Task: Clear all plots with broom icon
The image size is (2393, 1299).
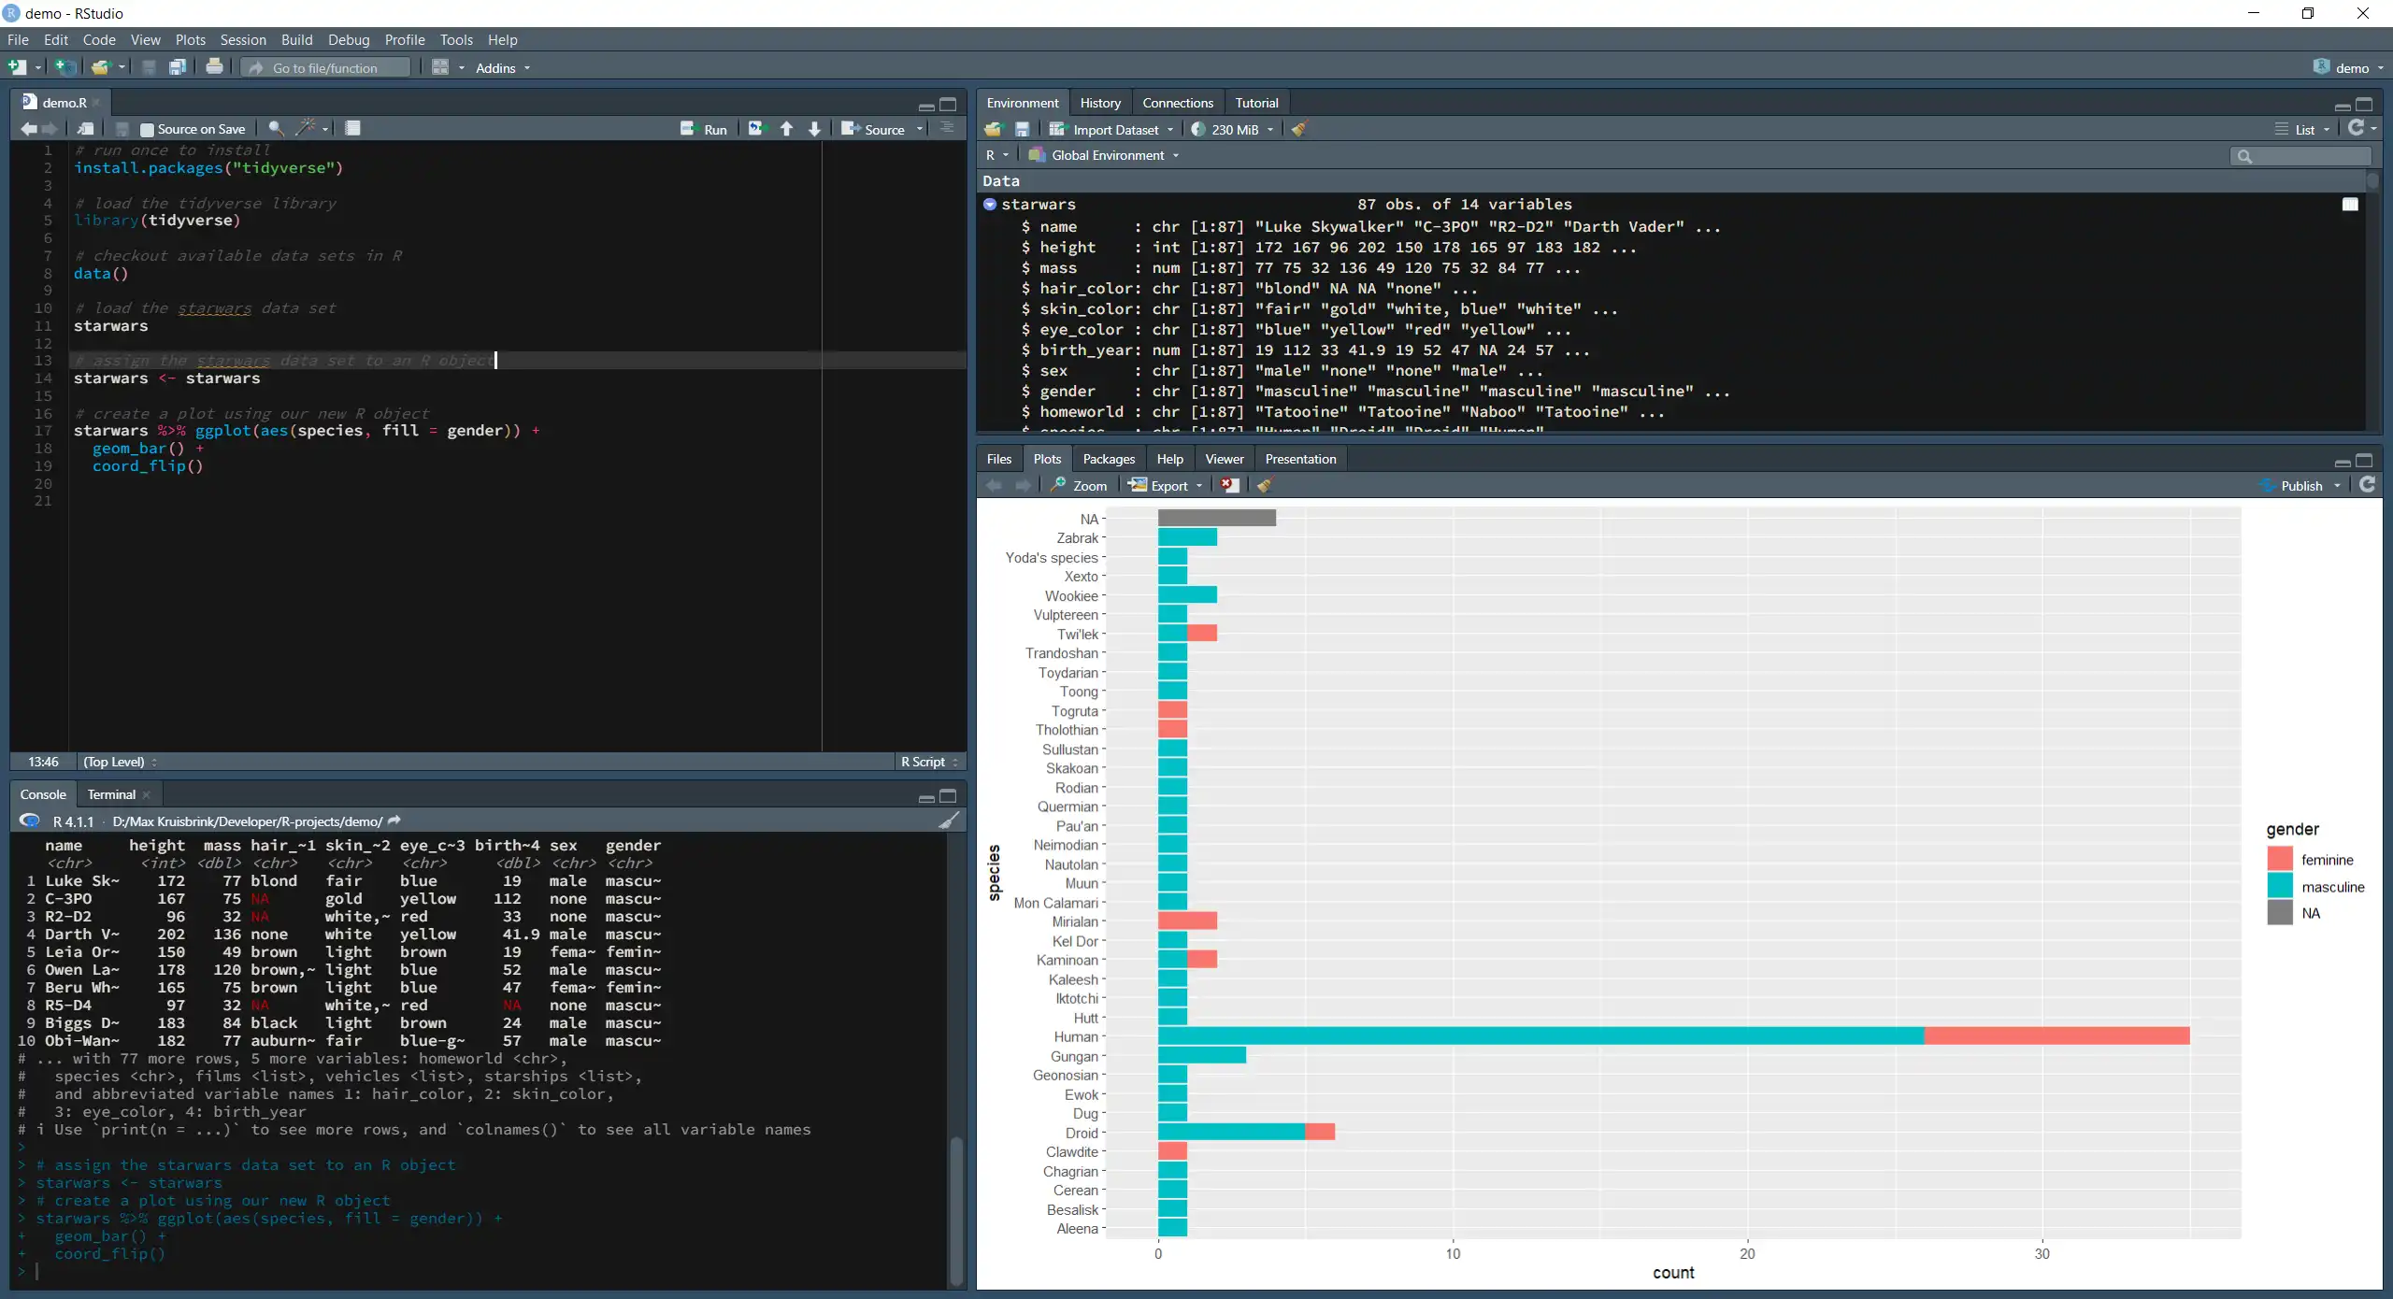Action: 1265,485
